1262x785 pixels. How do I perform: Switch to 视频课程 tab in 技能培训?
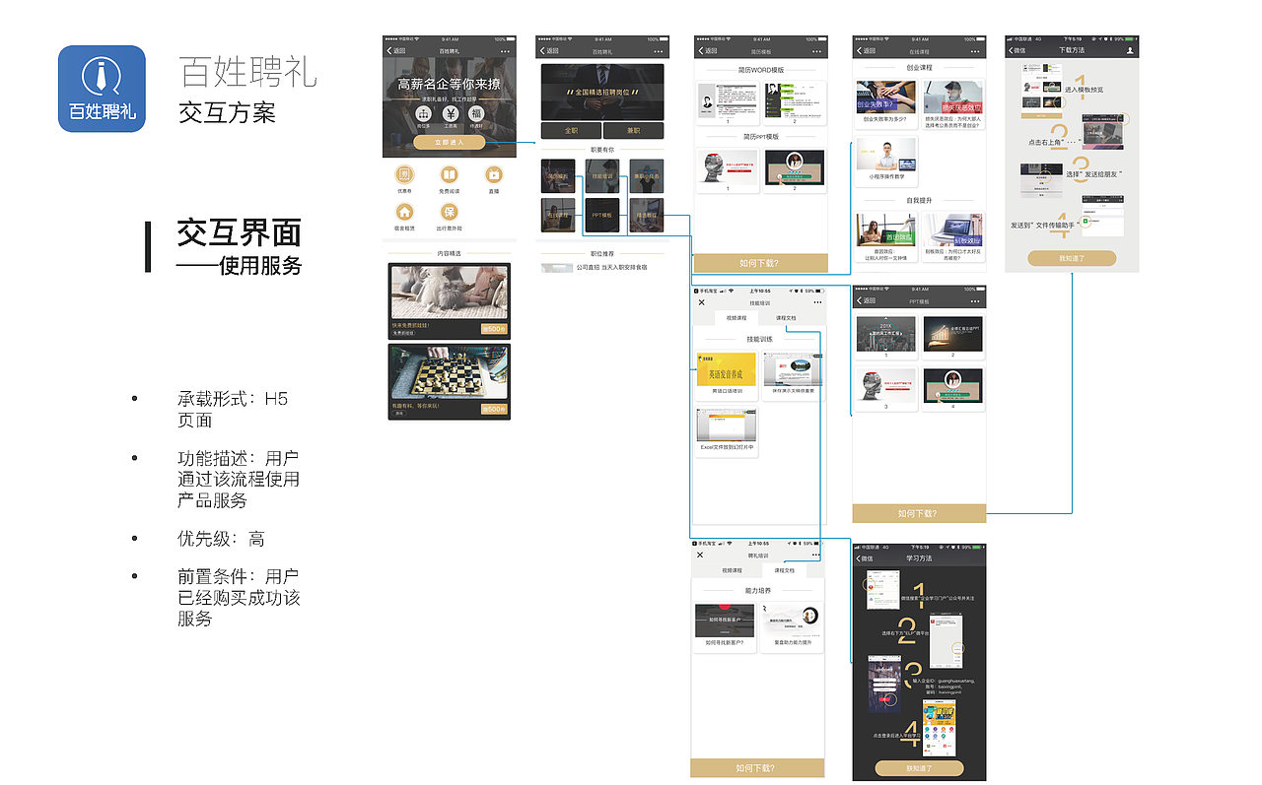[x=736, y=318]
